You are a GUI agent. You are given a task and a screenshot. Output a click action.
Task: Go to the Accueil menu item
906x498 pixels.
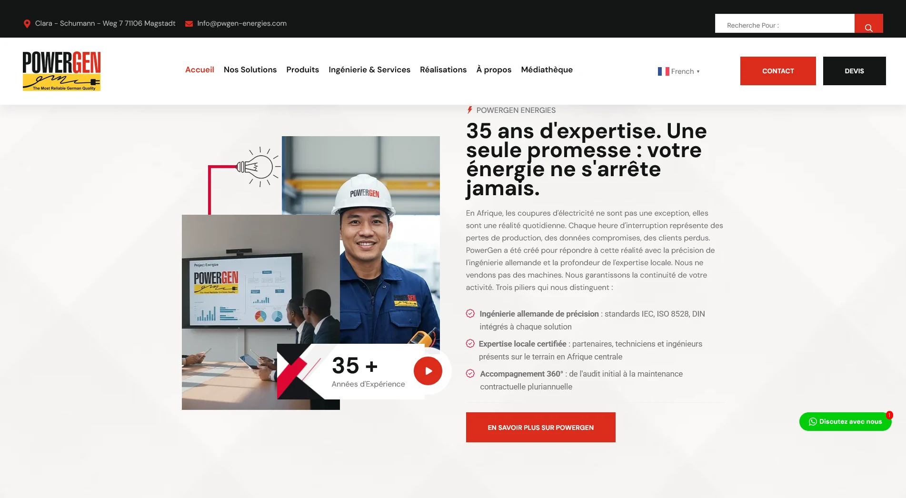199,70
